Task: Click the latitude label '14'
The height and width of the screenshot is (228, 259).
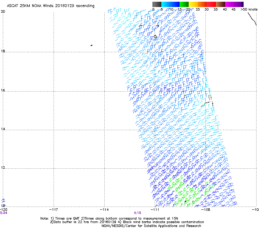Action: tap(3, 129)
